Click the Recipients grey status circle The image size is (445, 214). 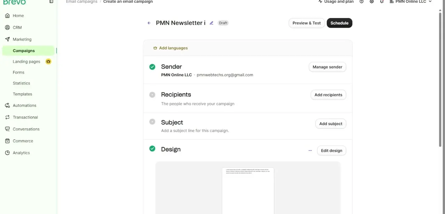tap(152, 94)
